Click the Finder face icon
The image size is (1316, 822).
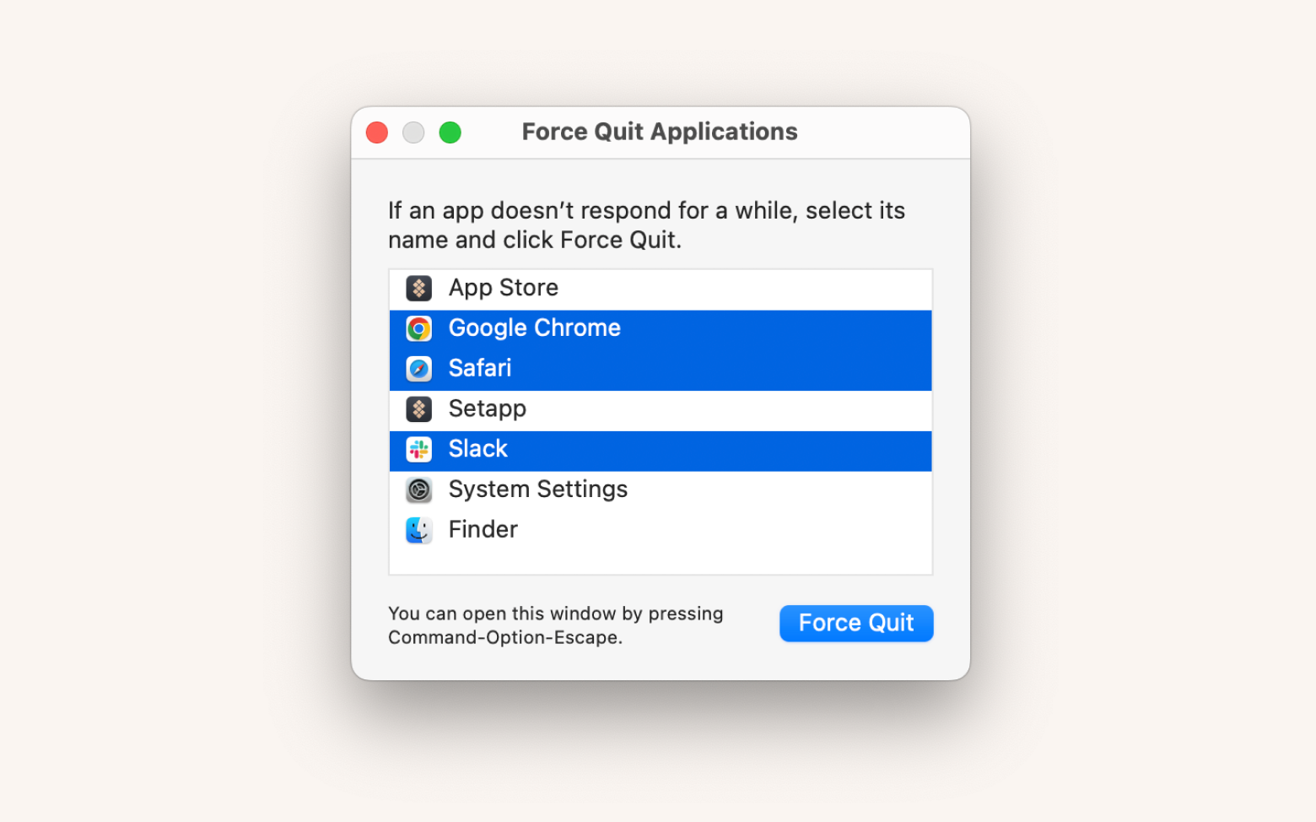click(x=418, y=530)
